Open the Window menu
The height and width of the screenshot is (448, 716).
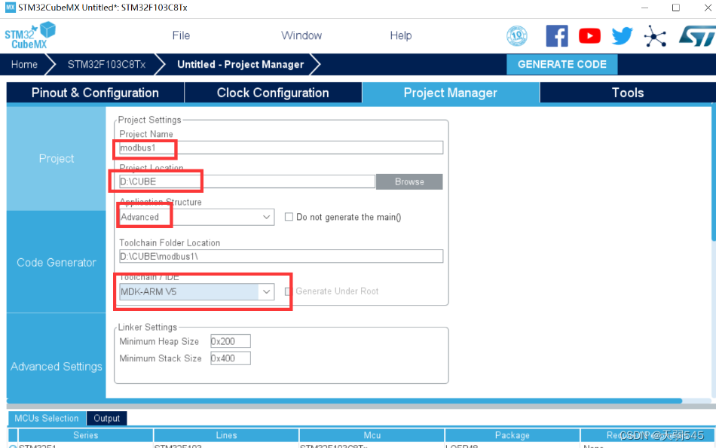[x=301, y=35]
